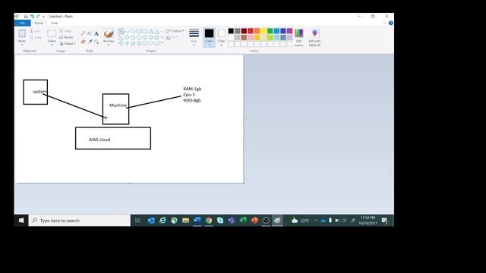The image size is (486, 273).
Task: Pick the orange color swatch
Action: click(x=257, y=31)
